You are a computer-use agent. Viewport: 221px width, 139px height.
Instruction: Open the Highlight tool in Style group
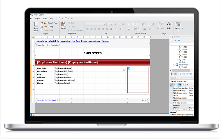161,25
